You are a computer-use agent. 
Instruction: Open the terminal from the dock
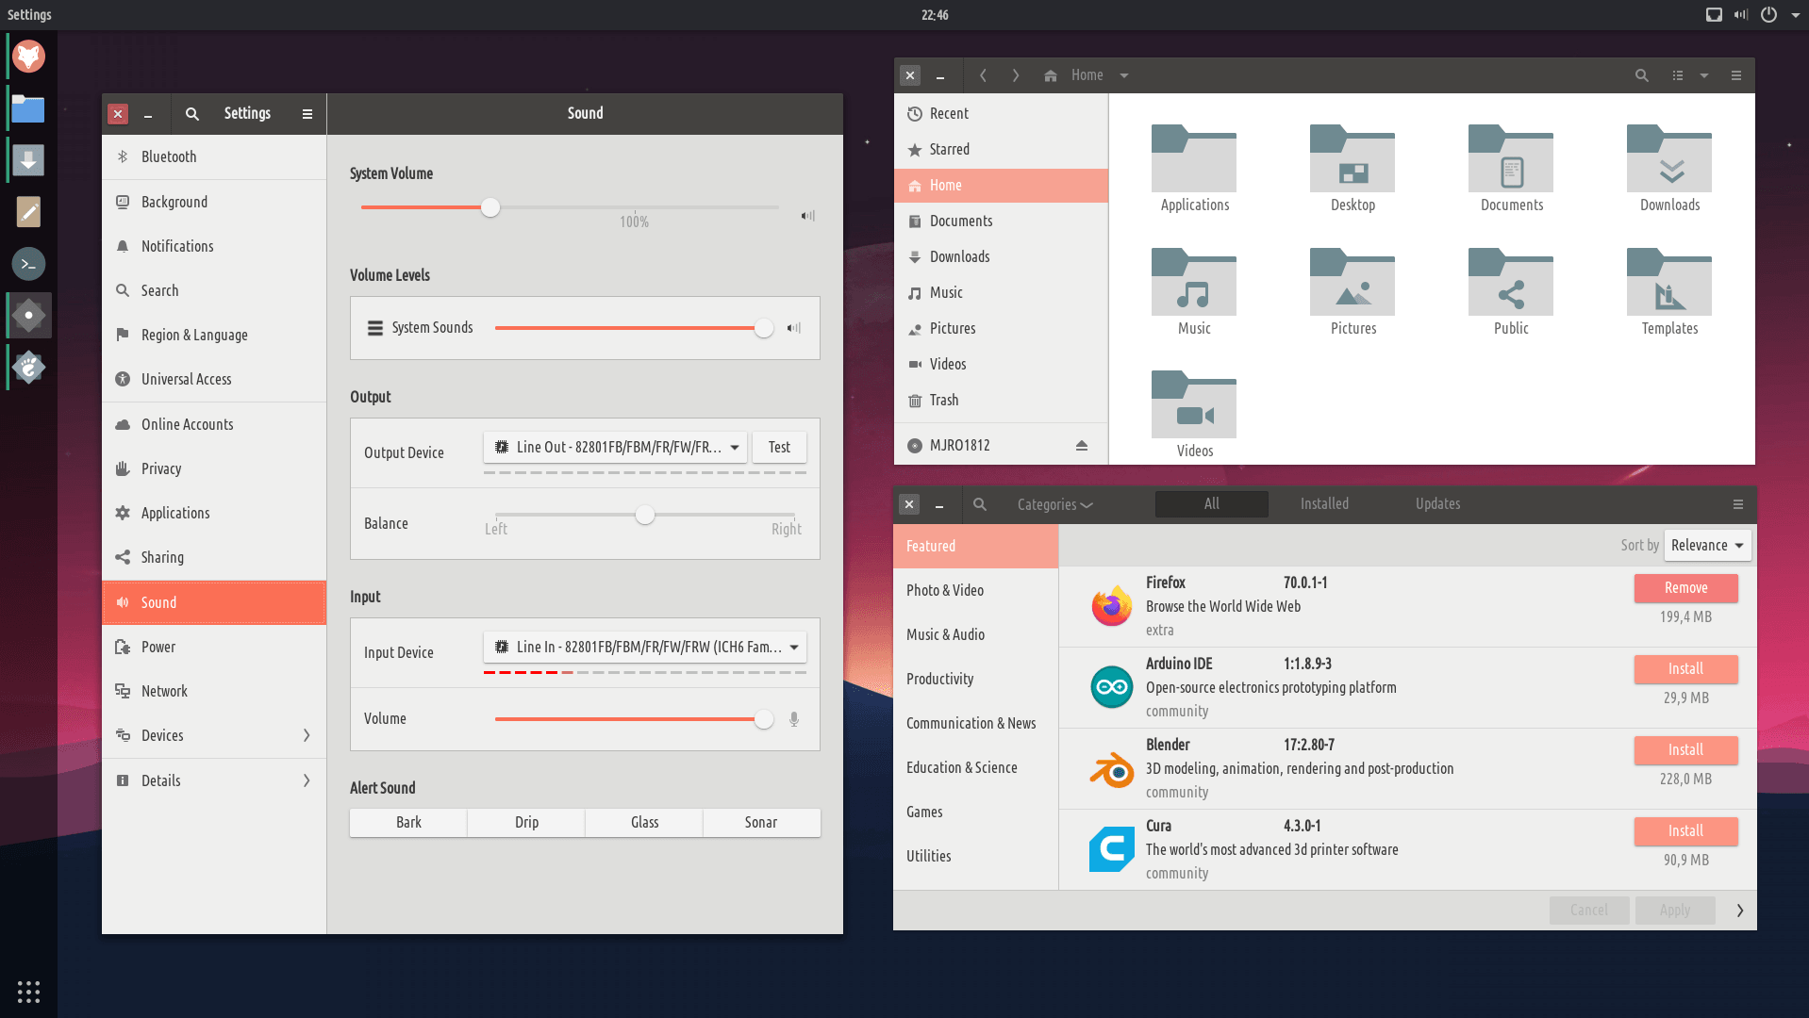tap(28, 264)
